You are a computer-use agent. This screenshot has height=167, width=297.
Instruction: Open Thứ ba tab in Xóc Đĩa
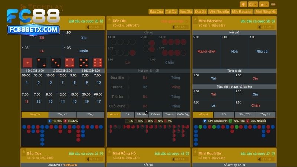(x=169, y=114)
